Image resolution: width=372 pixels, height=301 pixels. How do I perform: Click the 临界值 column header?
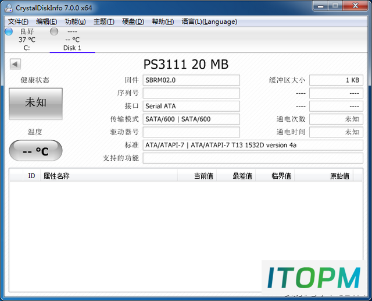(x=275, y=176)
